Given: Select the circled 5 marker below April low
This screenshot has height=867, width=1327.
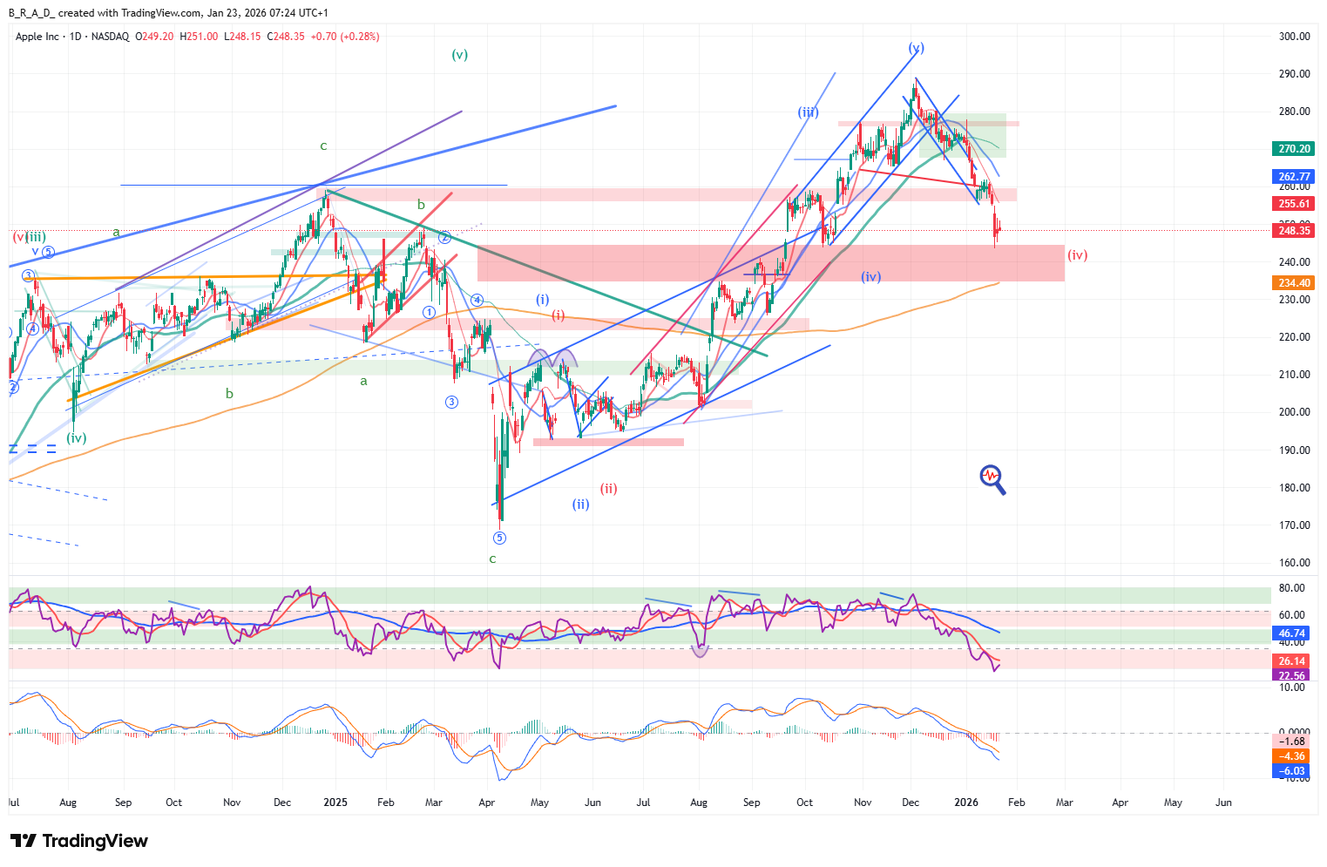Looking at the screenshot, I should pyautogui.click(x=499, y=538).
